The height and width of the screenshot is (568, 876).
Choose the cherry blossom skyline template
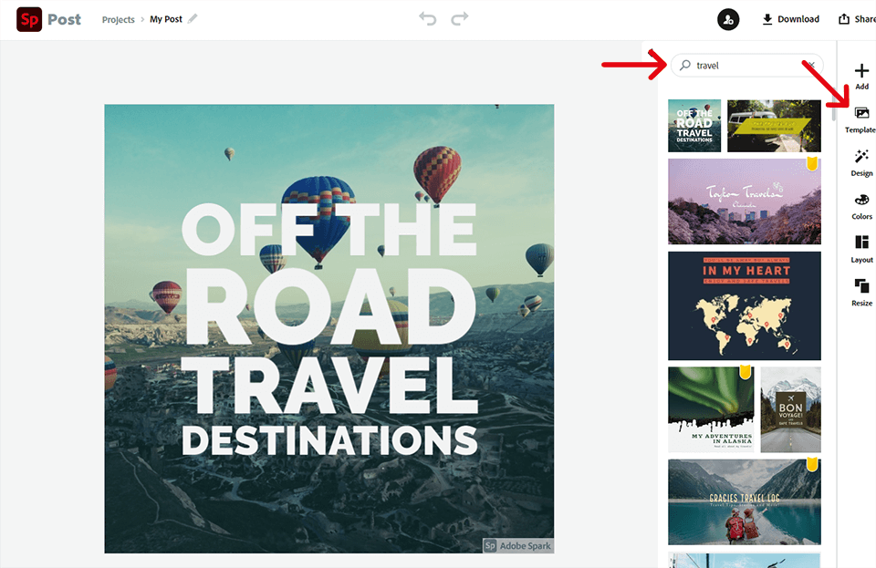point(745,201)
